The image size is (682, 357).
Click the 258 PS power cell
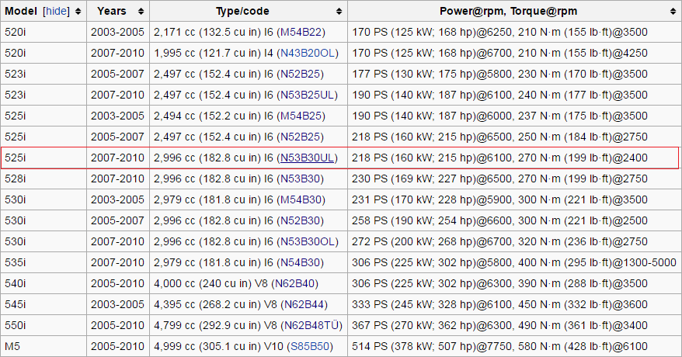pyautogui.click(x=514, y=220)
